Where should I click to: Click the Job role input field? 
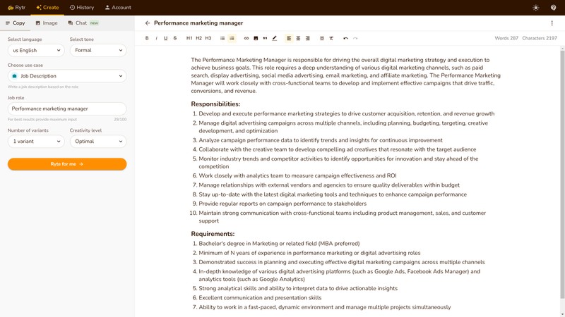(x=67, y=109)
